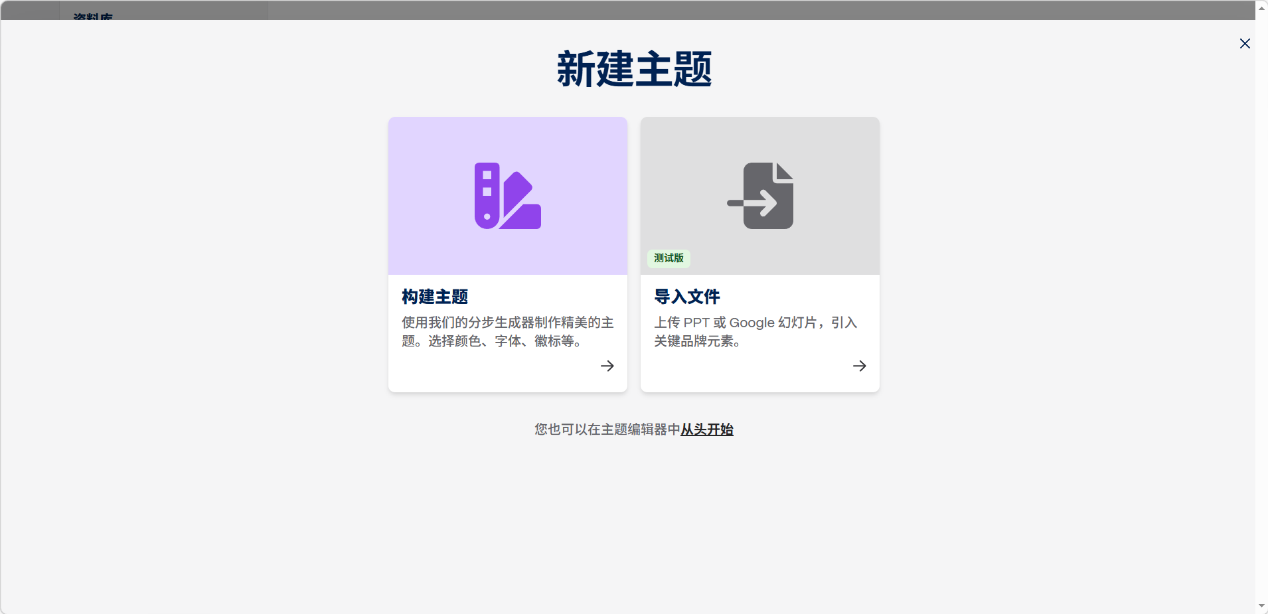This screenshot has height=614, width=1268.
Task: Click the file import arrow icon
Action: 761,196
